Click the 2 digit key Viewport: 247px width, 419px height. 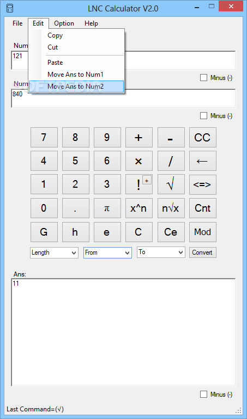[76, 184]
